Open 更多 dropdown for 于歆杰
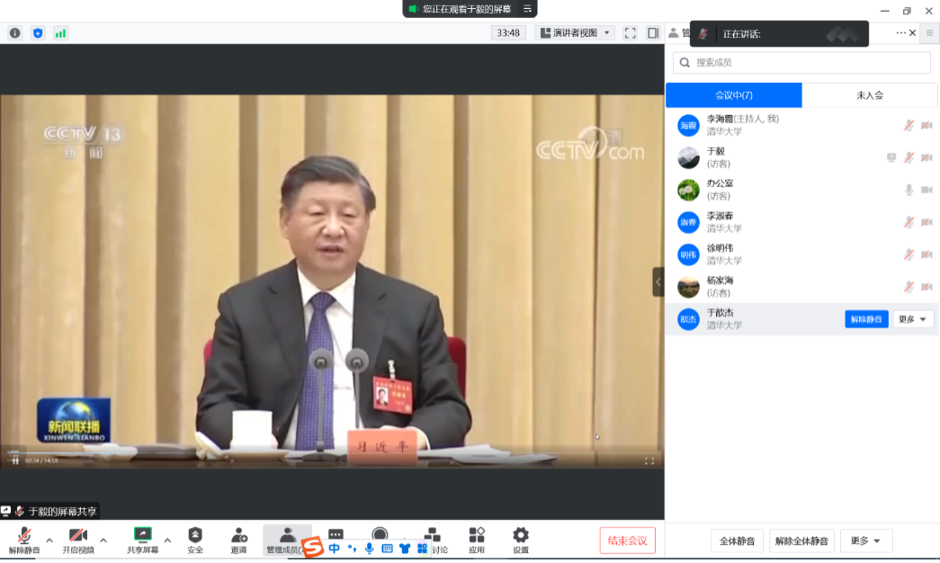 (912, 319)
